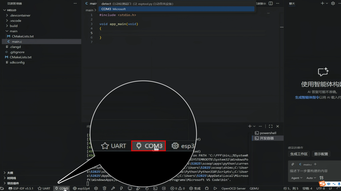Image resolution: width=341 pixels, height=191 pixels.
Task: Toggle the editor split layout icon
Action: pyautogui.click(x=271, y=3)
